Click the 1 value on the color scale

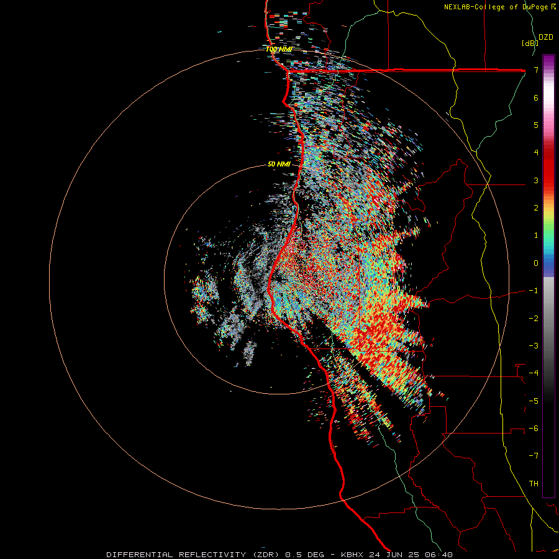pos(536,235)
